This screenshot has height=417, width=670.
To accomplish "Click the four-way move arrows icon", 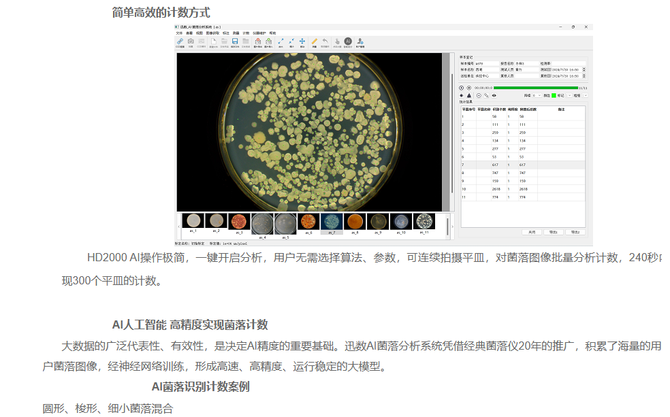I will pyautogui.click(x=302, y=41).
